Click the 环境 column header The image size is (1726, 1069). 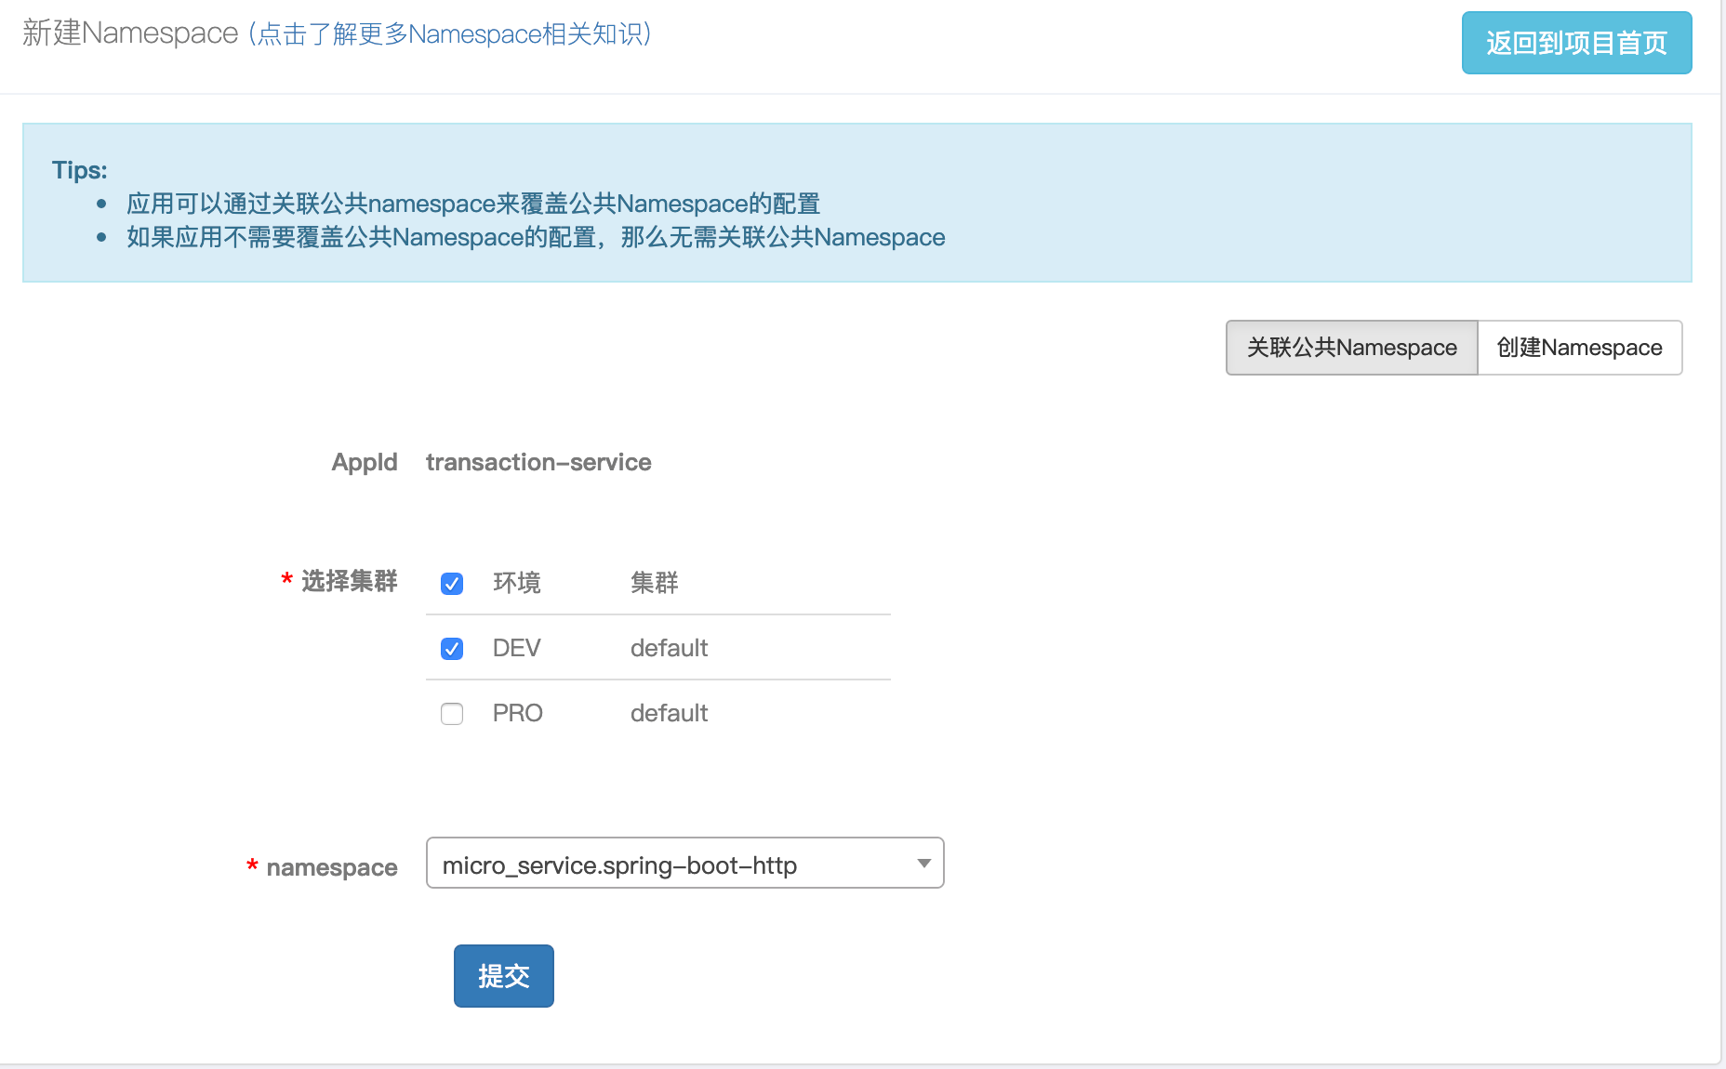click(516, 583)
